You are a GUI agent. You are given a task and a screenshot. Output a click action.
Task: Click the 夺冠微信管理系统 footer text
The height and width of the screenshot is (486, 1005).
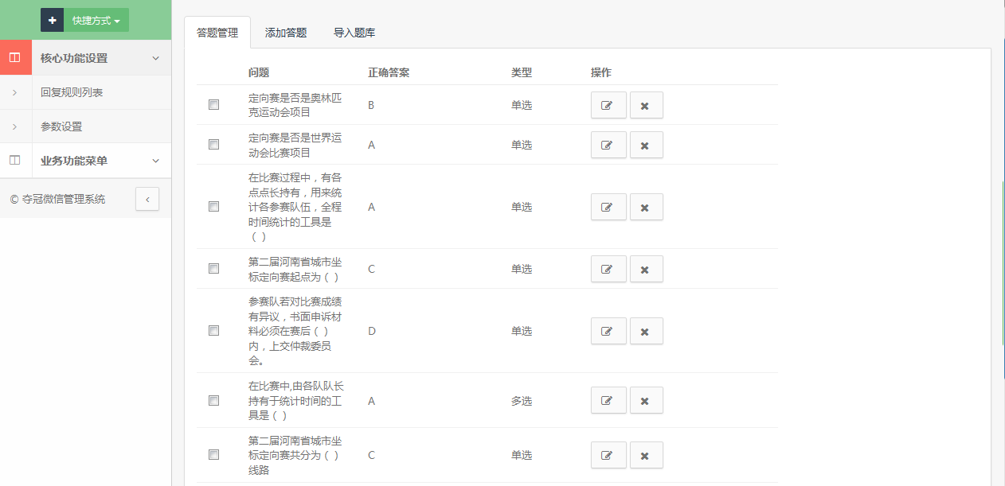click(x=62, y=199)
